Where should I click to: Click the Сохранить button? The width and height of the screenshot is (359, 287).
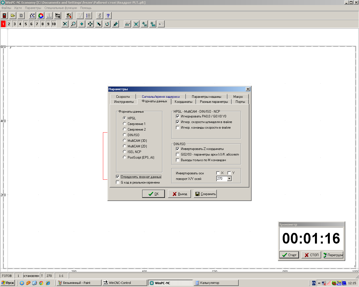[x=205, y=194]
